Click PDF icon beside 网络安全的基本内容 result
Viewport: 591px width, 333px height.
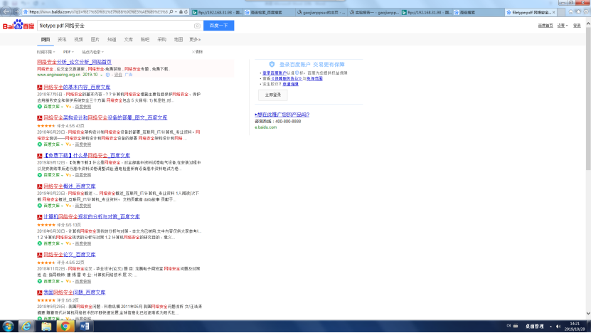(39, 87)
